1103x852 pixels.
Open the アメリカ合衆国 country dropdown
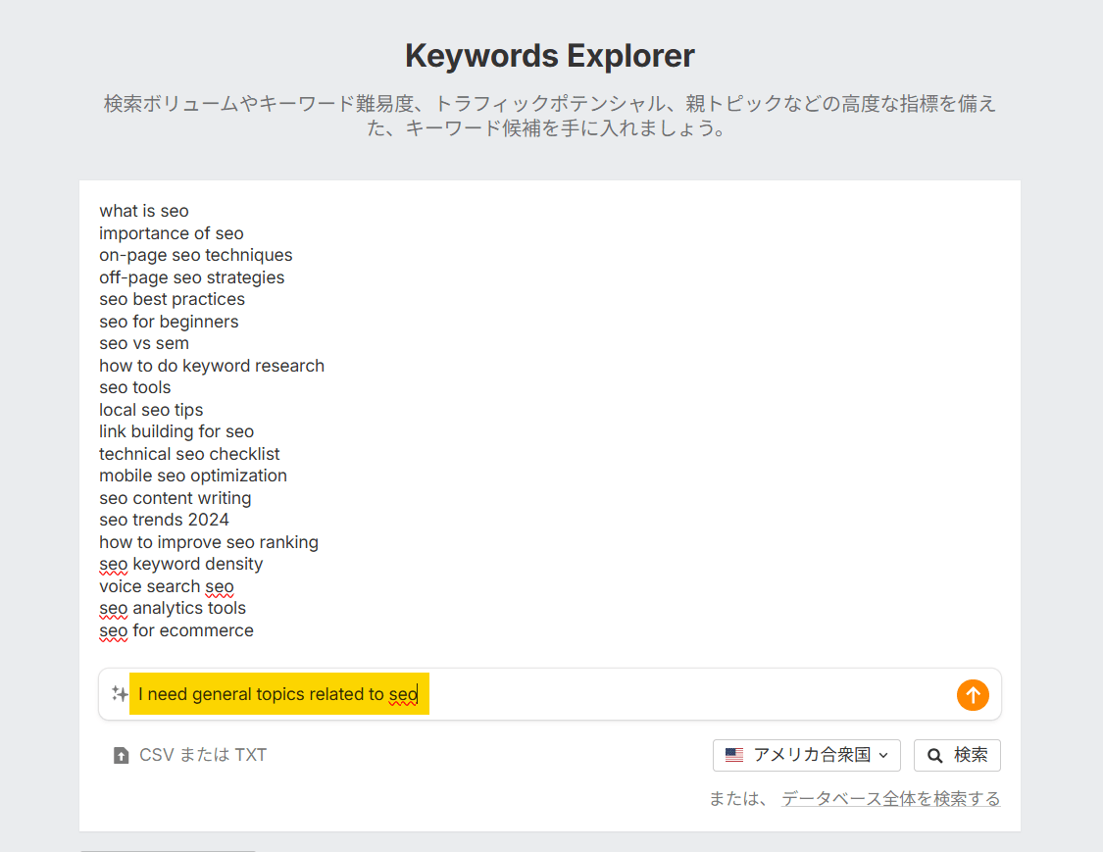[x=806, y=755]
